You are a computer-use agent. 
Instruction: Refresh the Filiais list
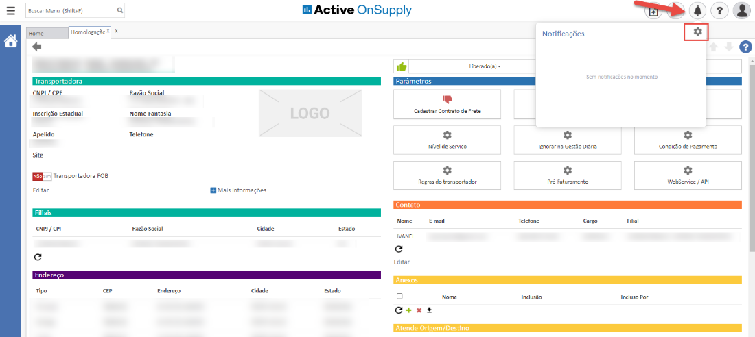coord(38,257)
